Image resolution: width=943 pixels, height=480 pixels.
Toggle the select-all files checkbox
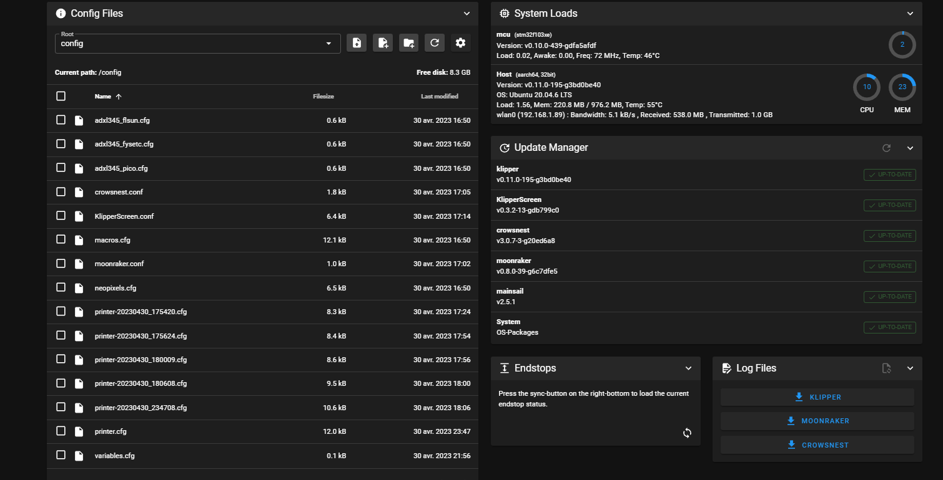coord(61,96)
